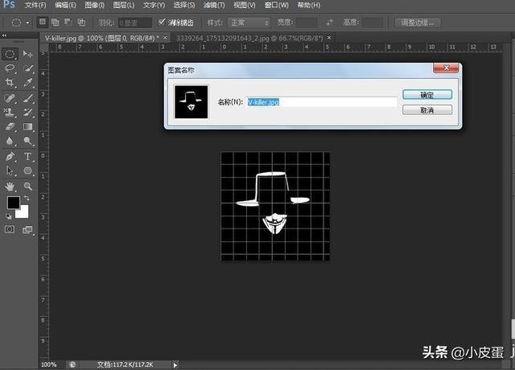Select the Pen tool
The image size is (515, 370).
click(10, 156)
